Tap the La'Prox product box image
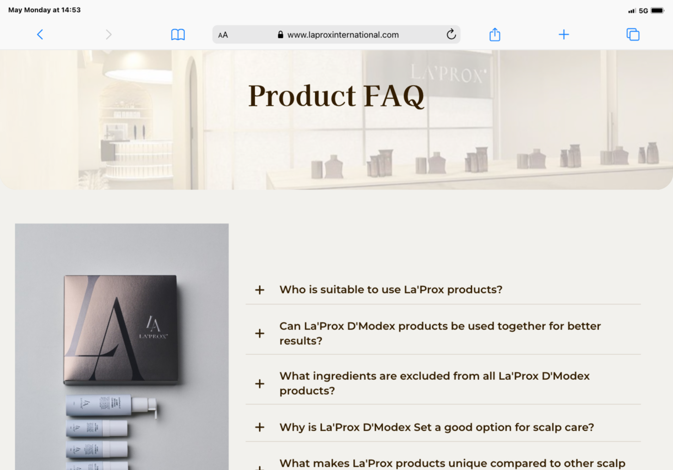 coord(121,330)
